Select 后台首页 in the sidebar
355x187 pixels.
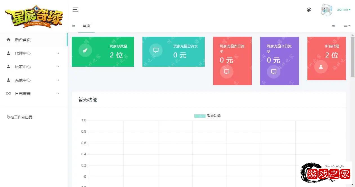(23, 40)
